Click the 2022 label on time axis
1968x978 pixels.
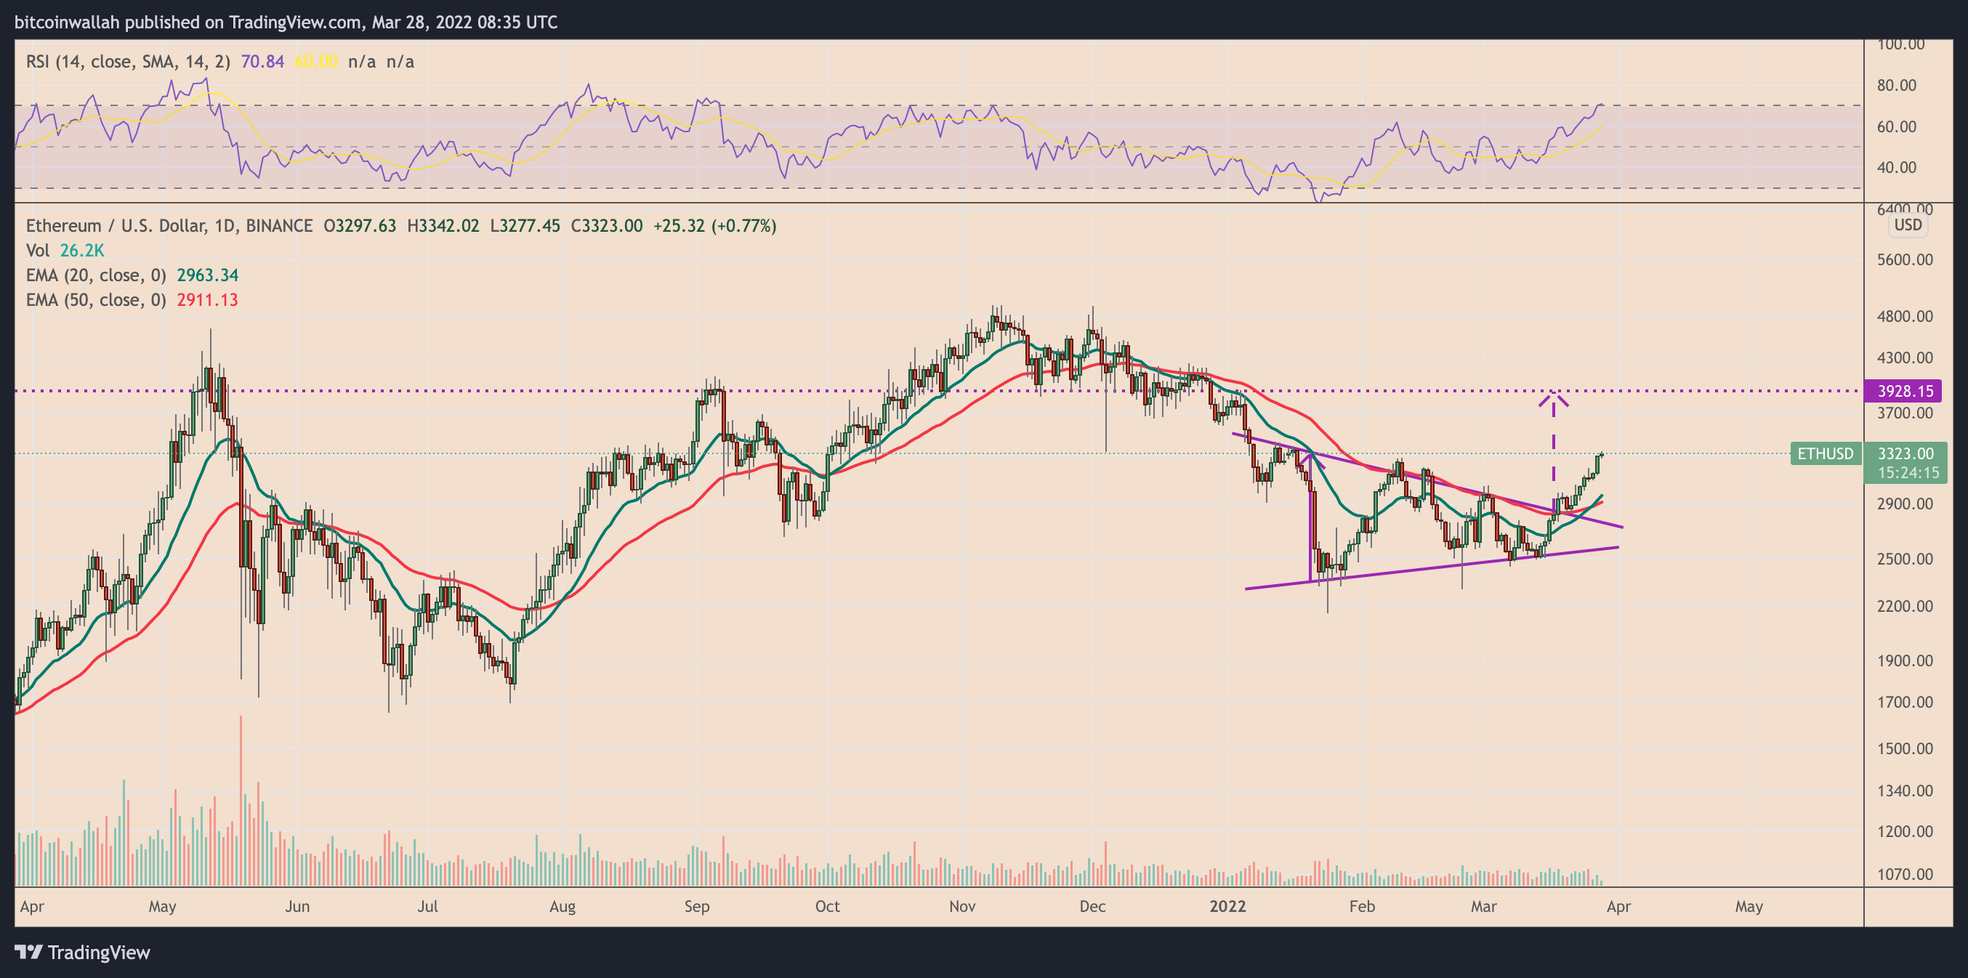tap(1227, 906)
